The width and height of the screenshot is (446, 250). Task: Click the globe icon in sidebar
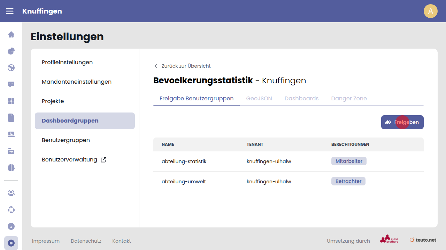pyautogui.click(x=11, y=68)
